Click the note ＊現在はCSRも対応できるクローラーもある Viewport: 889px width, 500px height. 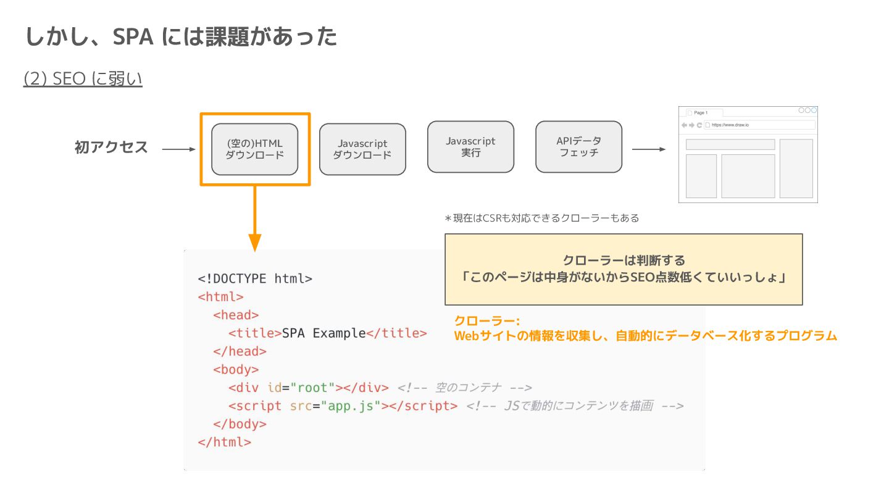(x=541, y=218)
